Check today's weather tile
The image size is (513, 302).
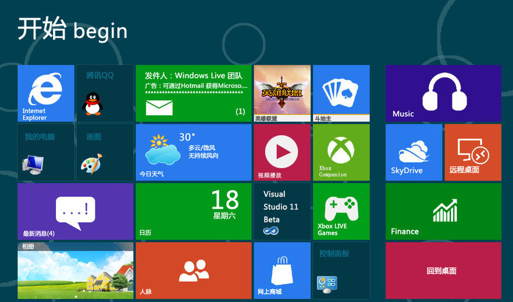pos(193,152)
